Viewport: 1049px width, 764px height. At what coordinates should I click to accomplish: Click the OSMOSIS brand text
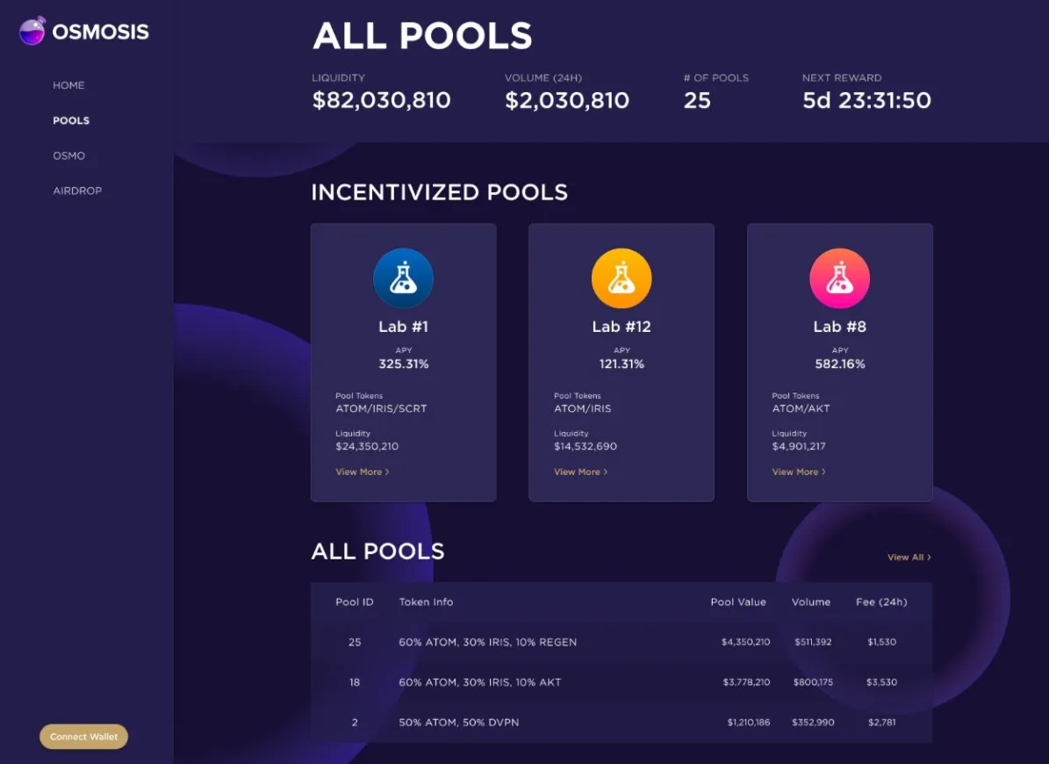click(100, 32)
